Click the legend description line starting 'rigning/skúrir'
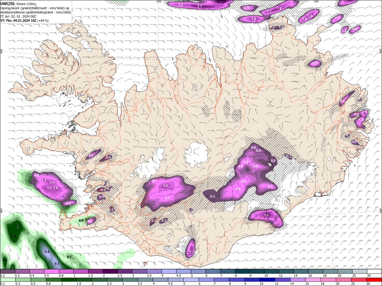The image size is (382, 286). pos(35,8)
